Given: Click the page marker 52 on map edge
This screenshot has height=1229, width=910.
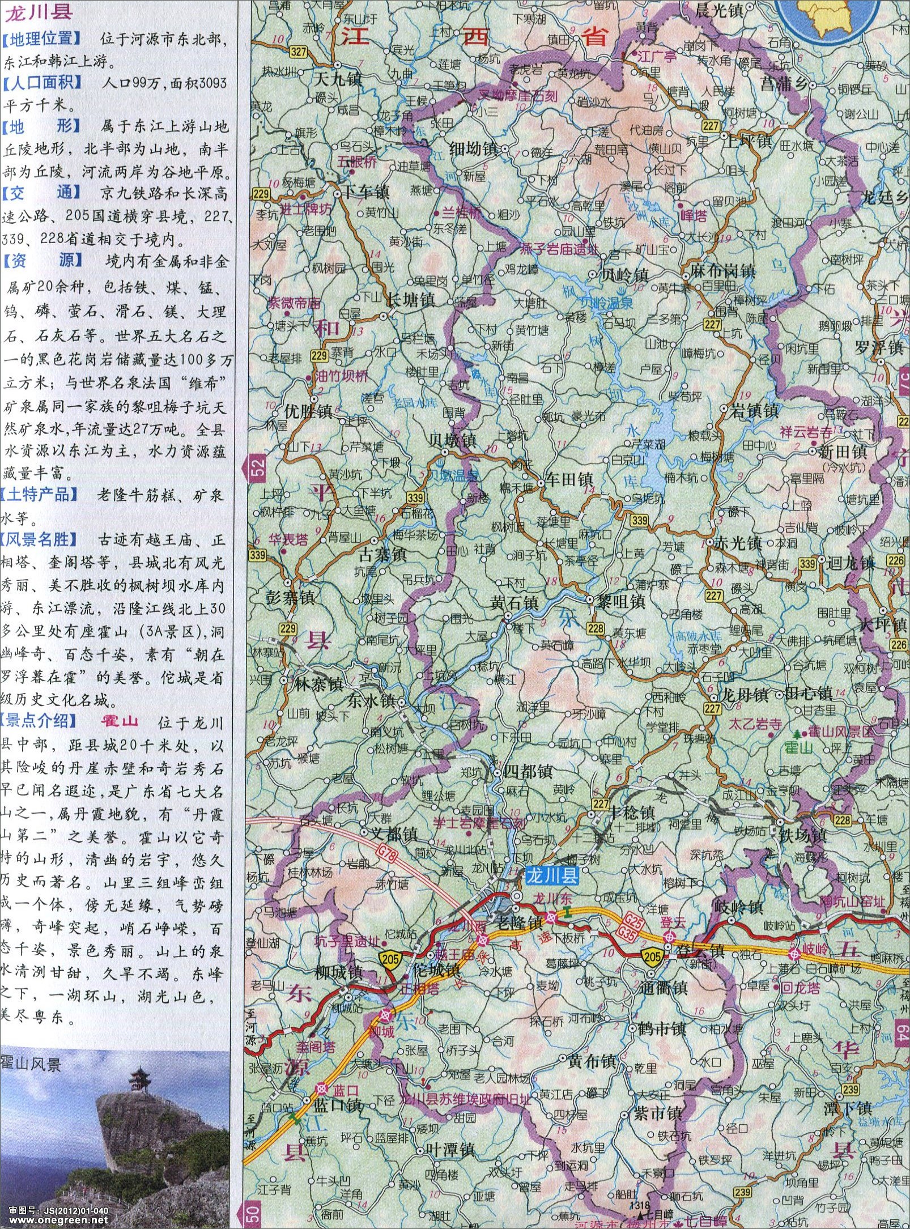Looking at the screenshot, I should coord(257,468).
